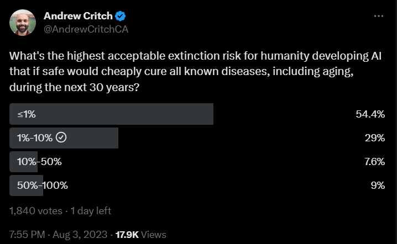Open the @AndrewCritchCA handle link
397x244 pixels.
[x=86, y=29]
